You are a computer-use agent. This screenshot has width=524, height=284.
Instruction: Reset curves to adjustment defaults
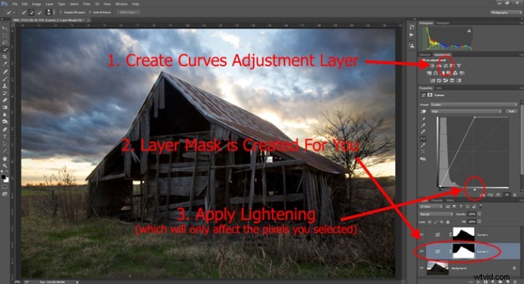pos(498,195)
